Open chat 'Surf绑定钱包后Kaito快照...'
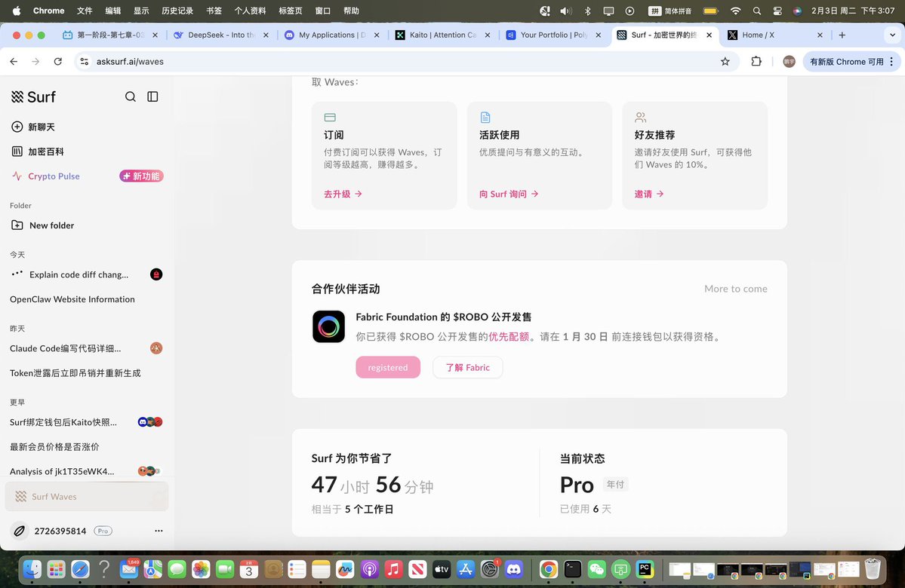Screen dimensions: 905x588 click(x=87, y=422)
